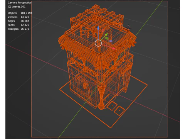Image resolution: width=185 pixels, height=139 pixels.
Task: Click the '(0) Leaves.001' object name text
Action: 17,7
